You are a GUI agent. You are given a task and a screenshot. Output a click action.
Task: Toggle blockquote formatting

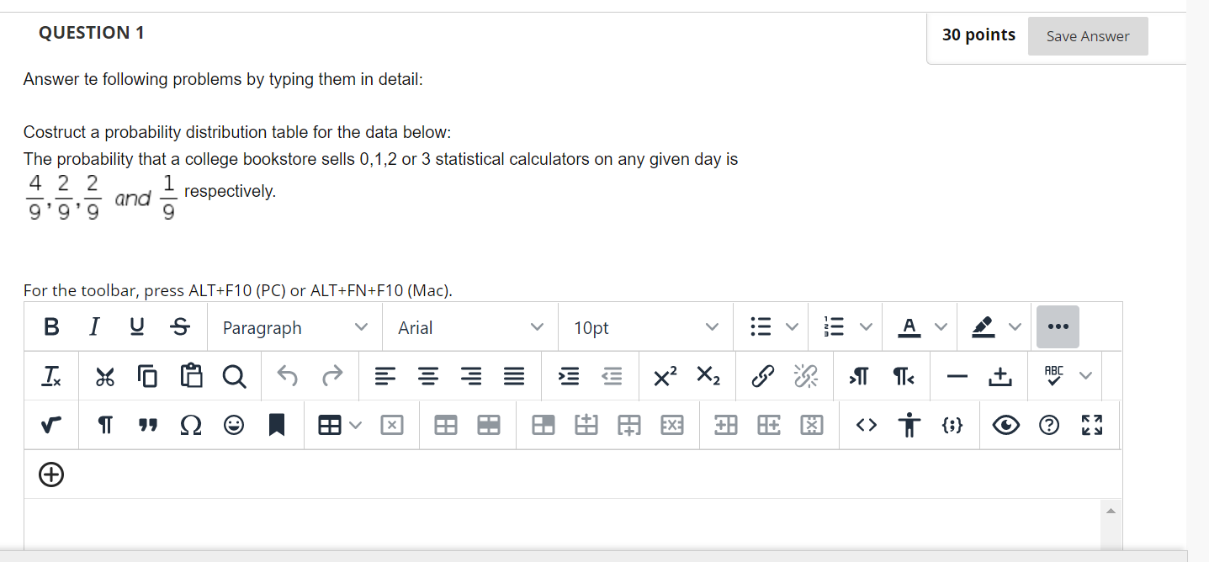click(147, 427)
